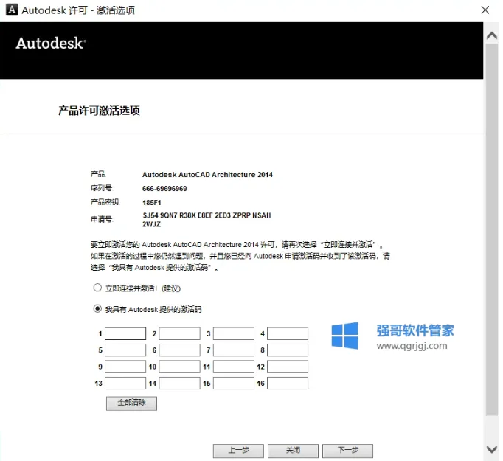The height and width of the screenshot is (461, 503).
Task: Click product name Autodesk AutoCAD Architecture 2014
Action: 207,175
